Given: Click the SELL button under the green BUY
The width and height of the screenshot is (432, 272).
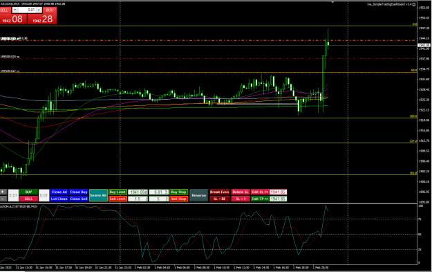Looking at the screenshot, I should click(28, 199).
